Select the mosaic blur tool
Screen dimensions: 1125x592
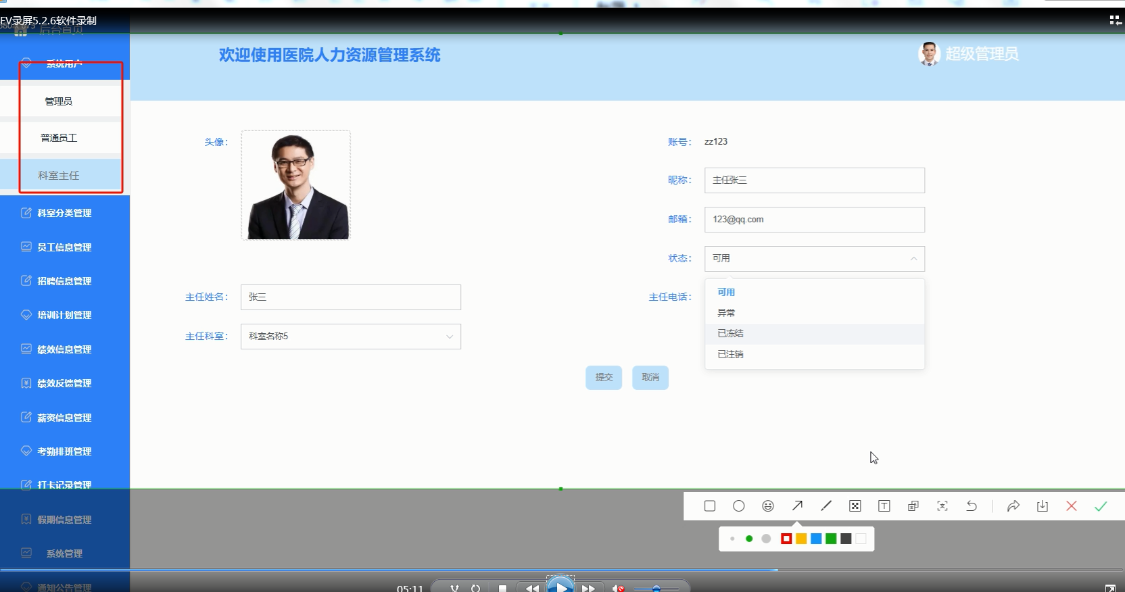click(x=855, y=506)
